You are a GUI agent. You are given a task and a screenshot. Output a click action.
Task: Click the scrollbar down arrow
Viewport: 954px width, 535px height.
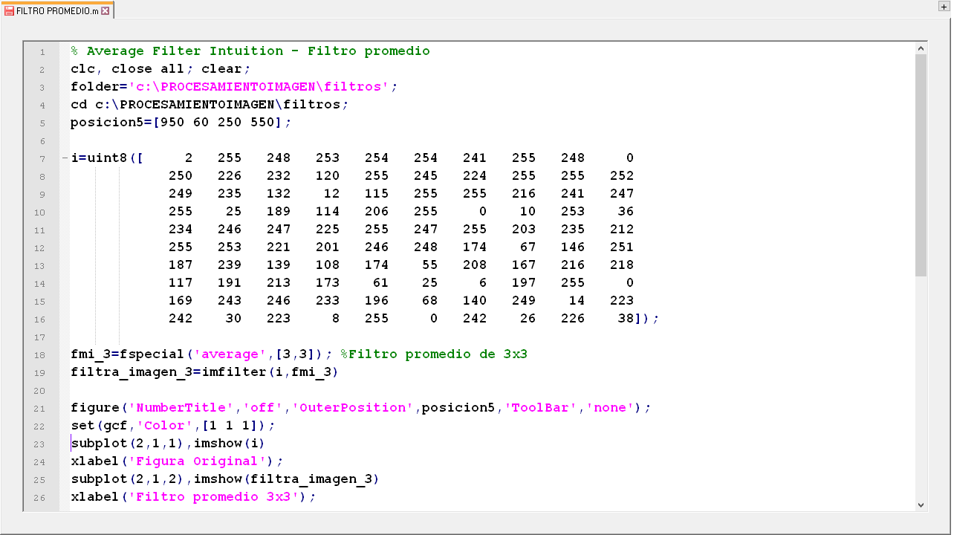click(x=921, y=505)
